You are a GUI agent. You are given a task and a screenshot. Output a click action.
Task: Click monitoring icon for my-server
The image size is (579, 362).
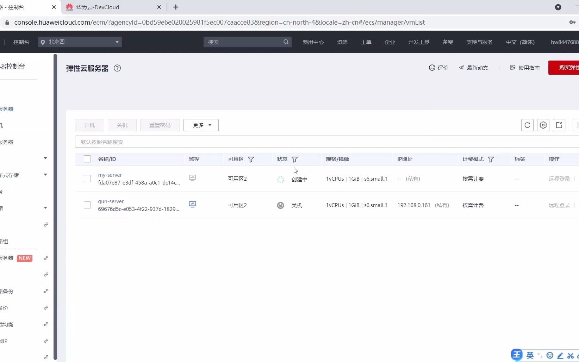tap(192, 178)
